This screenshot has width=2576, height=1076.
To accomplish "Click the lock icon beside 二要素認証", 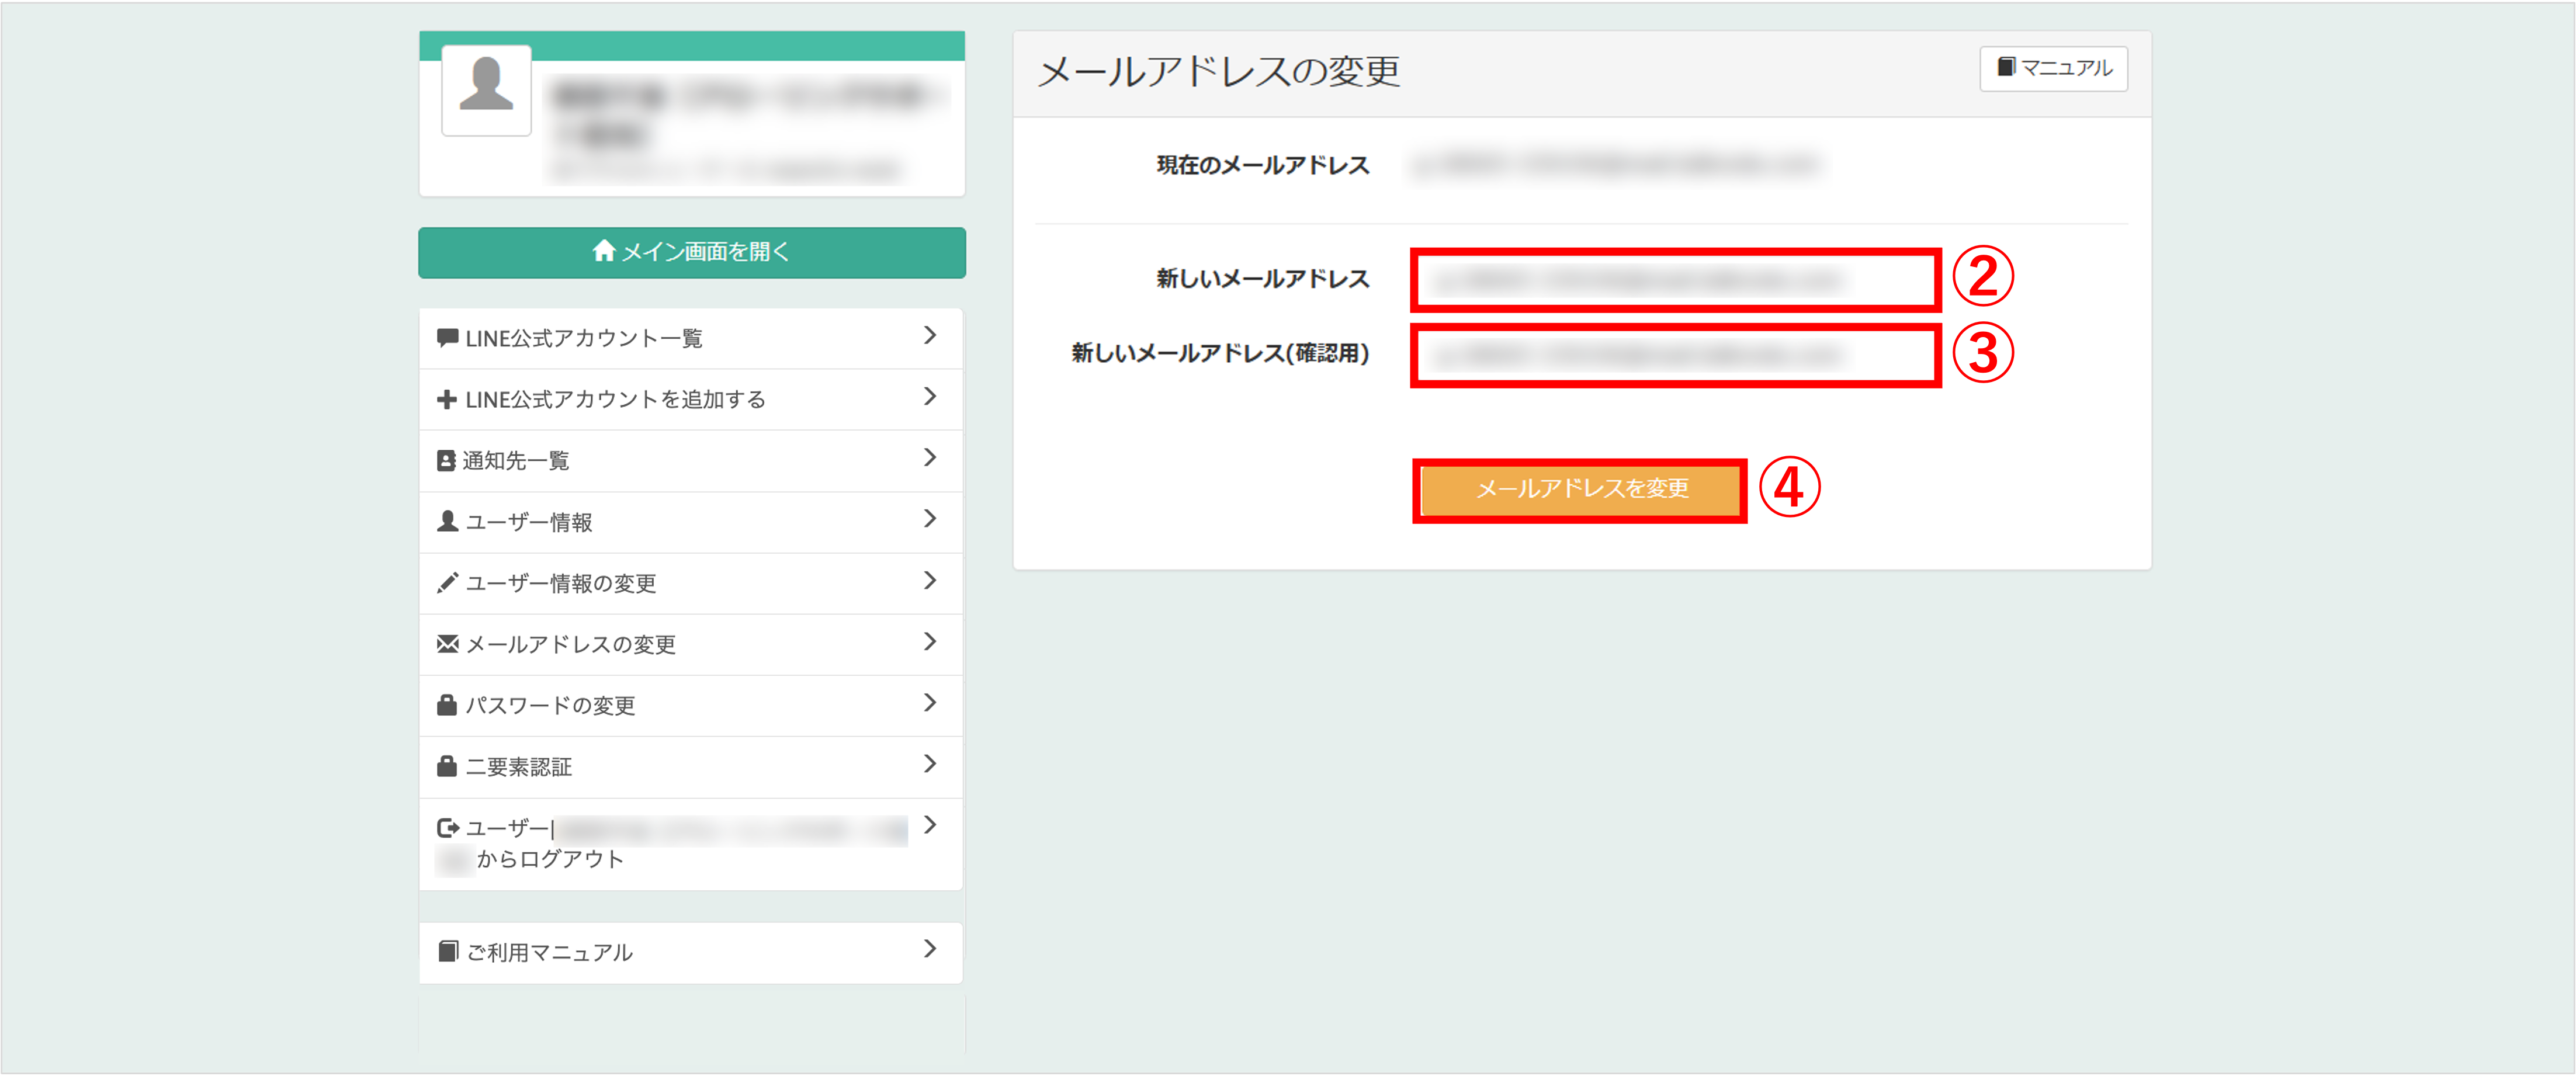I will 447,767.
